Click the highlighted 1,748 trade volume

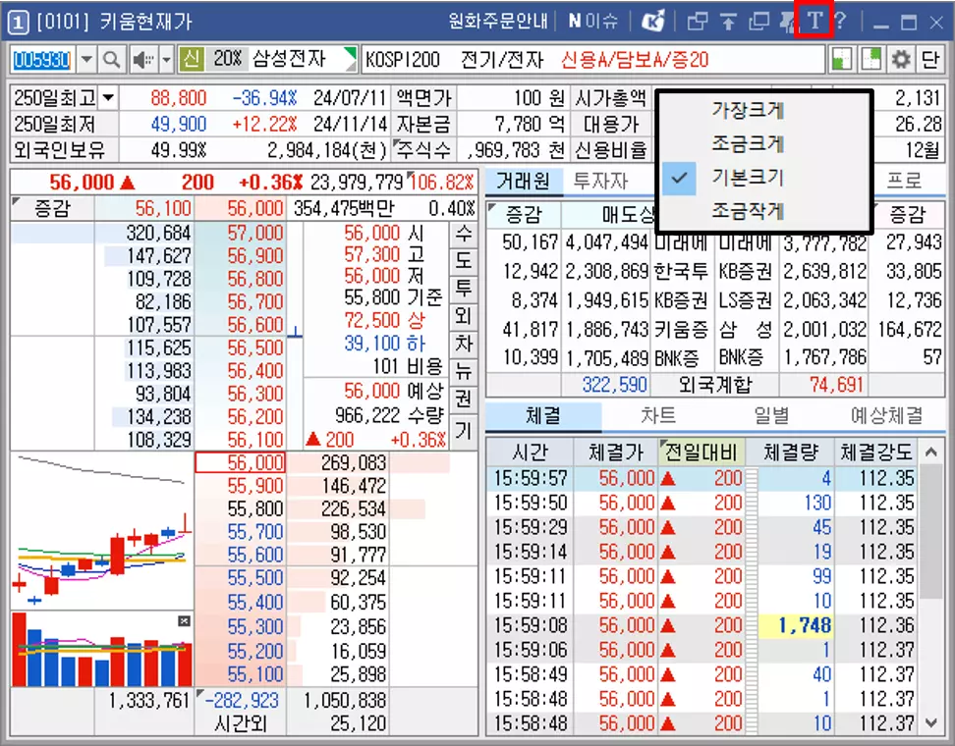pyautogui.click(x=797, y=625)
